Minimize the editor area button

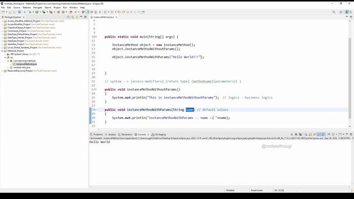347,17
